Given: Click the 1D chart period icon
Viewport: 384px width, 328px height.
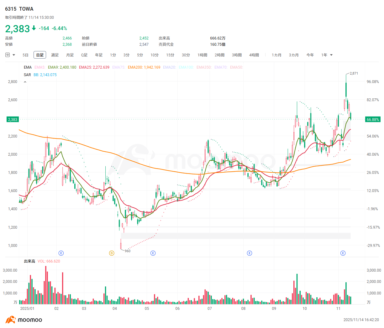Looking at the screenshot, I should coord(8,55).
